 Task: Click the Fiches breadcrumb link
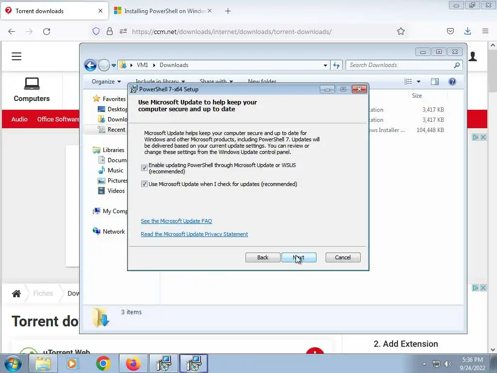coord(43,293)
